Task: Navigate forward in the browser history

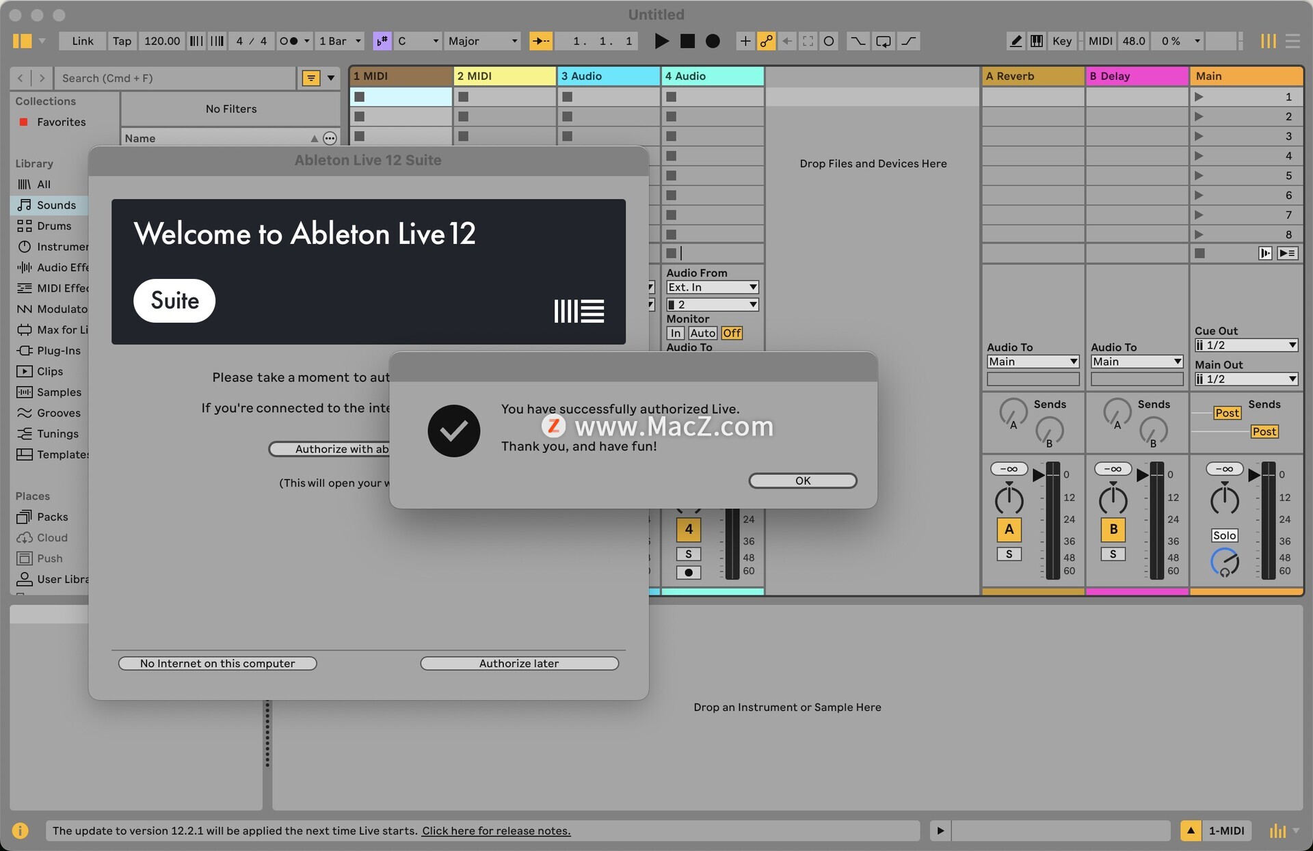Action: [42, 78]
